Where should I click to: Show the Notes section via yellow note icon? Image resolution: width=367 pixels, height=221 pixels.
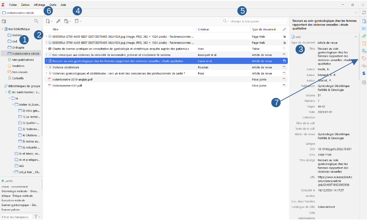click(364, 43)
